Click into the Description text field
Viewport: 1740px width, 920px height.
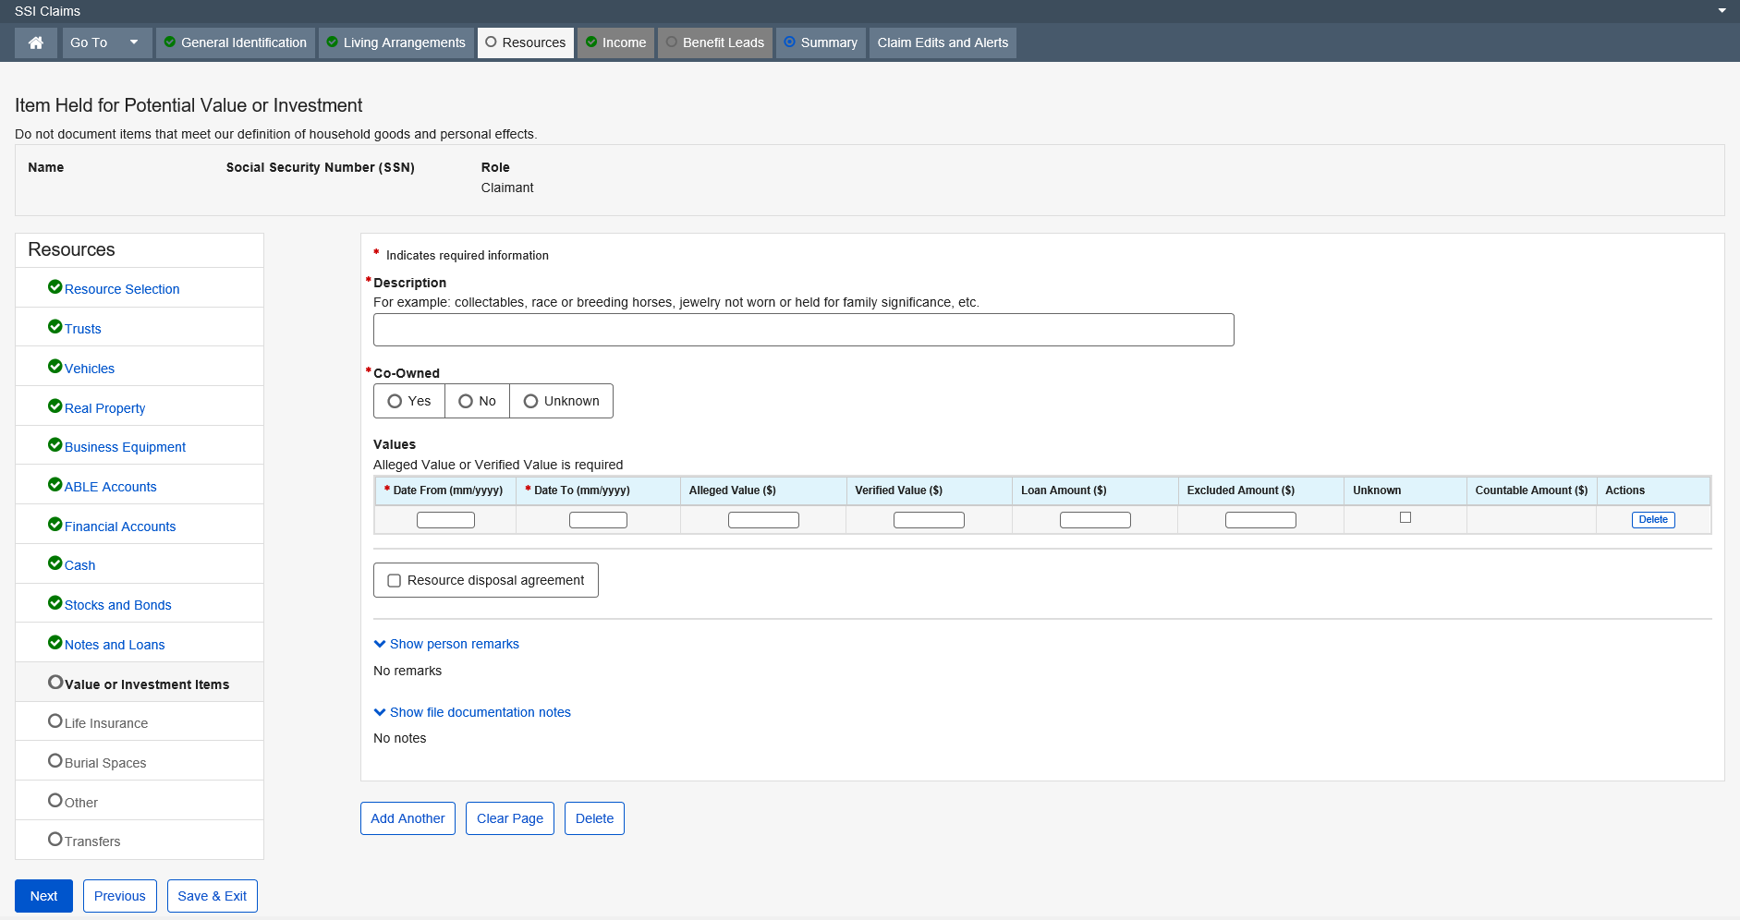pos(803,330)
